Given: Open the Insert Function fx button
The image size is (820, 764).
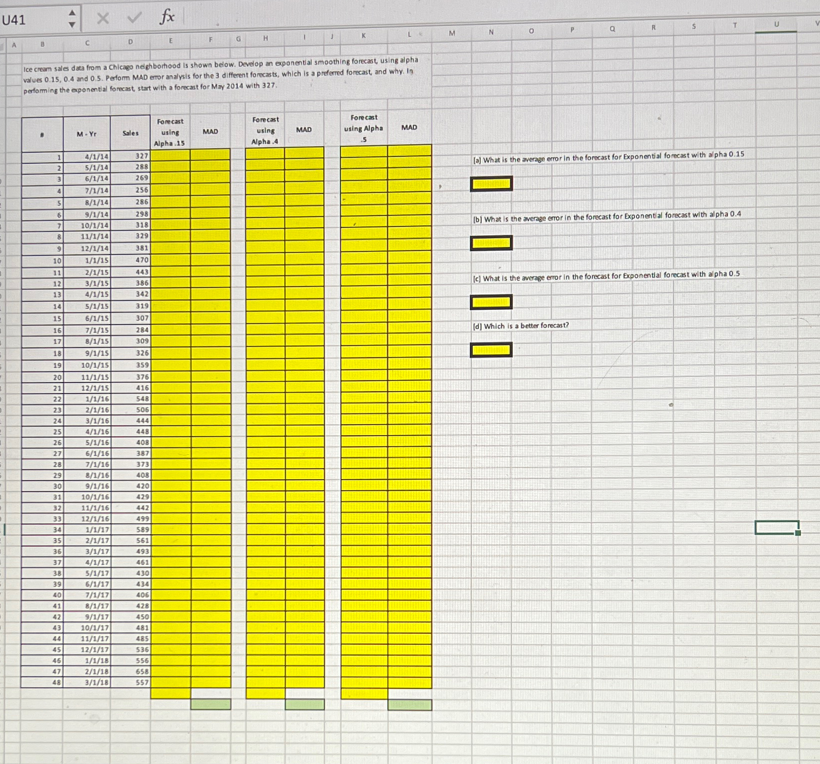Looking at the screenshot, I should 167,17.
